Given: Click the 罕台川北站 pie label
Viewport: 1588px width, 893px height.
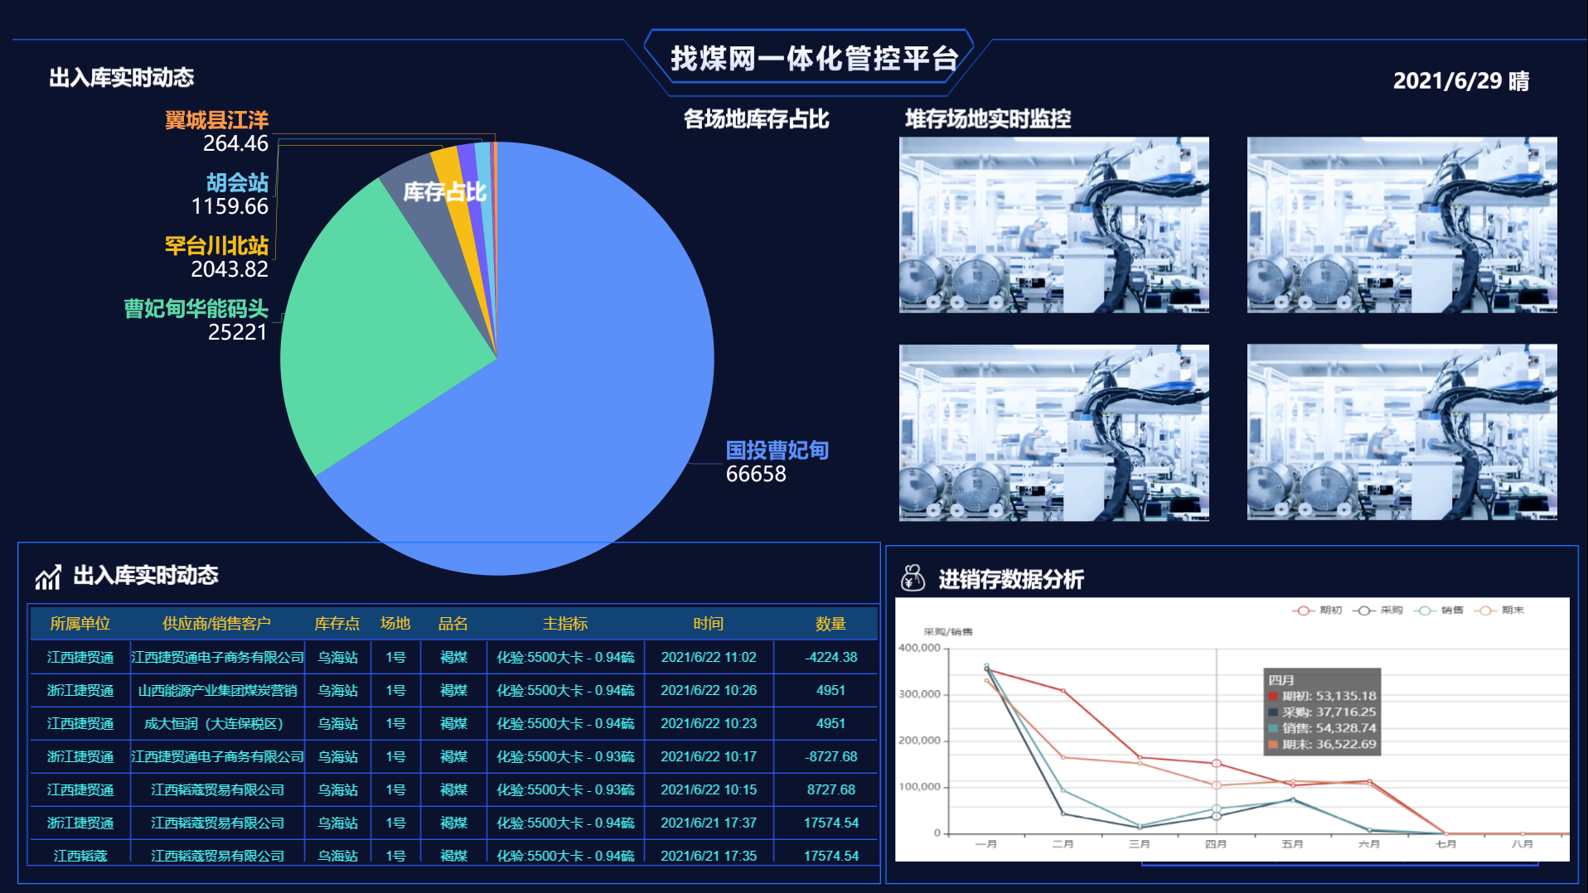Looking at the screenshot, I should 216,257.
